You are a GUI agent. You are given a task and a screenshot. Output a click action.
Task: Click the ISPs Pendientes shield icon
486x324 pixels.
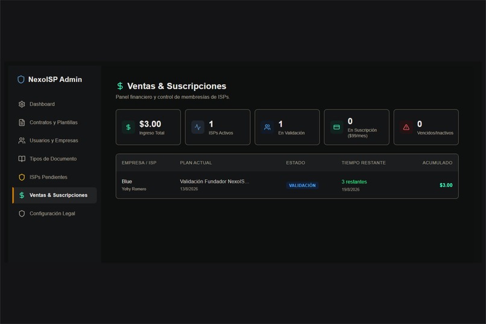[22, 177]
